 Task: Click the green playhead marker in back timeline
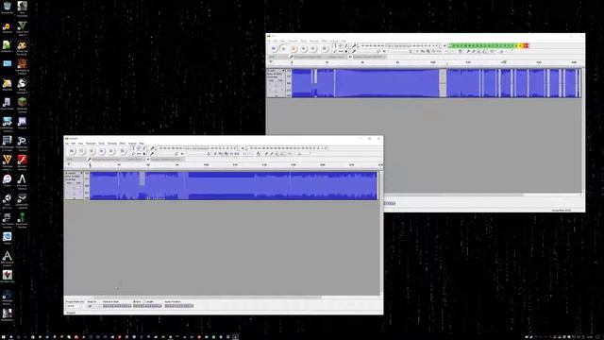click(504, 61)
